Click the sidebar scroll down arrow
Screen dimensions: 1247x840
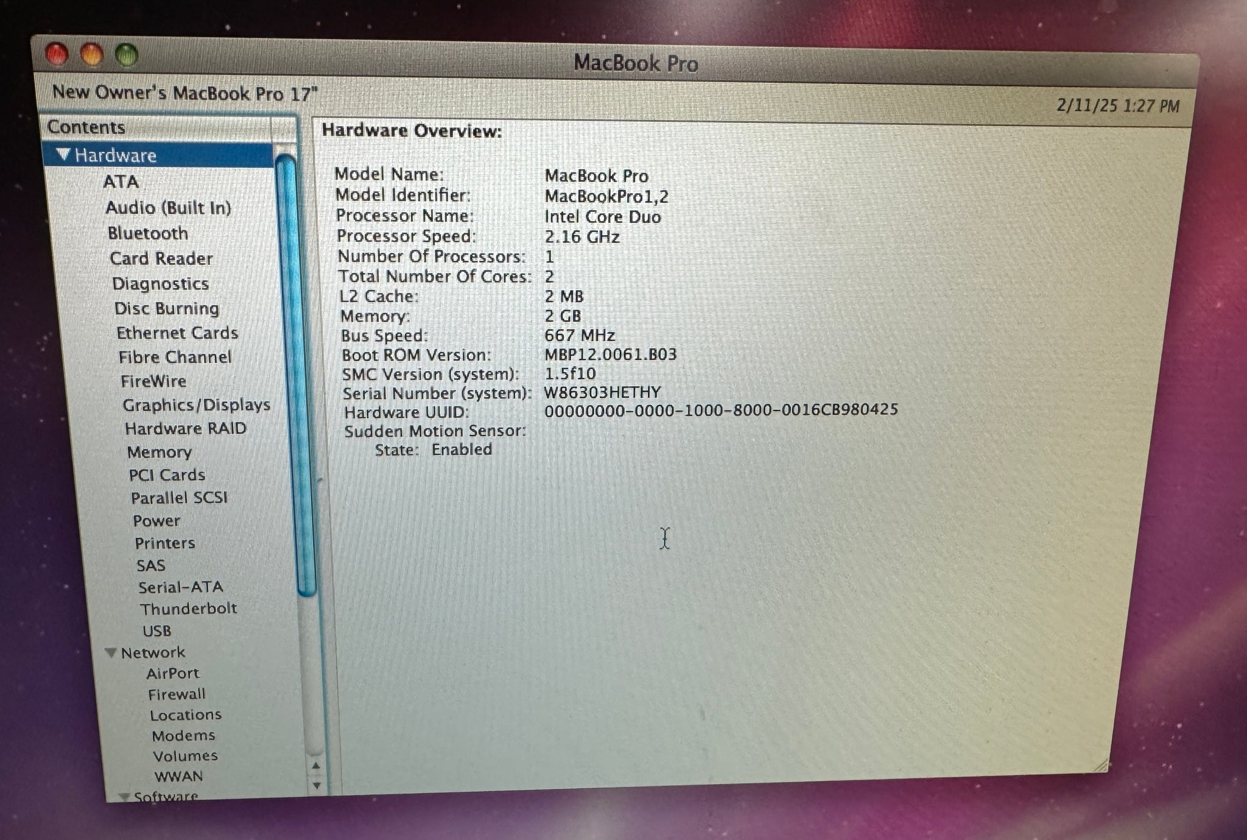click(316, 786)
